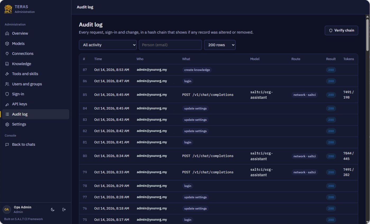Click the update settings tag in row 84

tap(195, 108)
